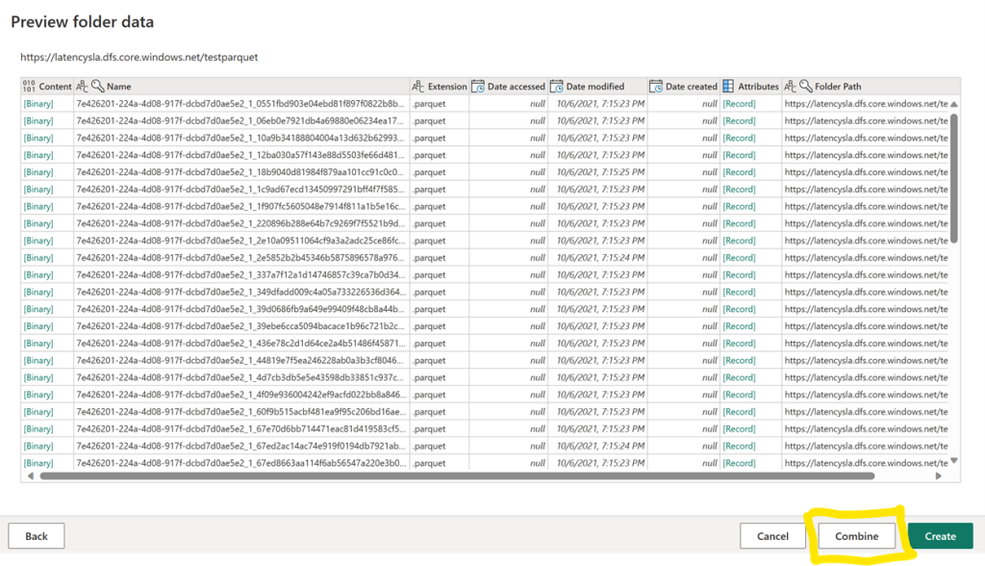Click the horizontal scrollbar thumb
This screenshot has width=985, height=566.
pyautogui.click(x=457, y=476)
